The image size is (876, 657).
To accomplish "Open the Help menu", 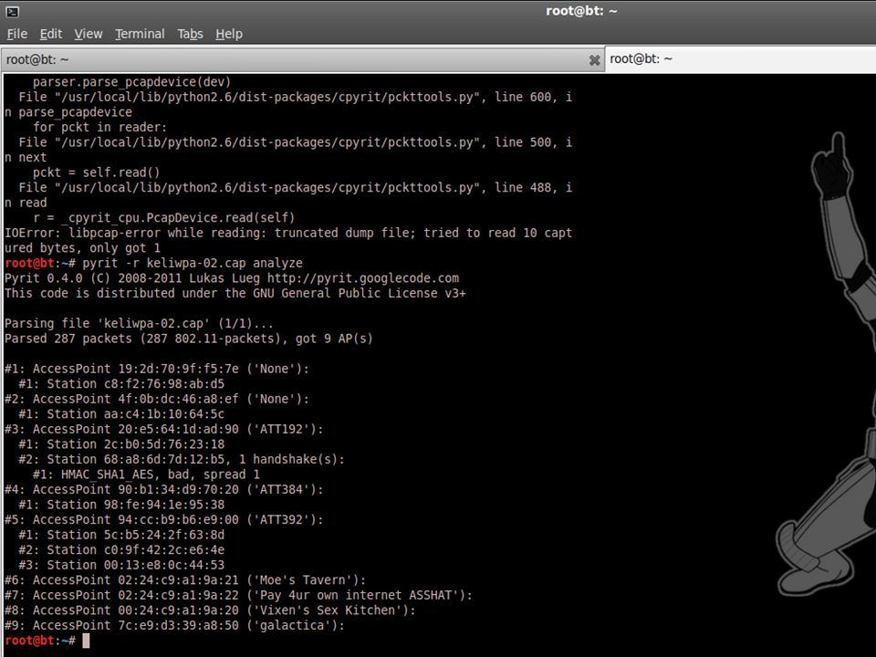I will (229, 34).
